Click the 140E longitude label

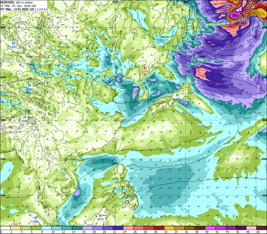[x=186, y=2]
